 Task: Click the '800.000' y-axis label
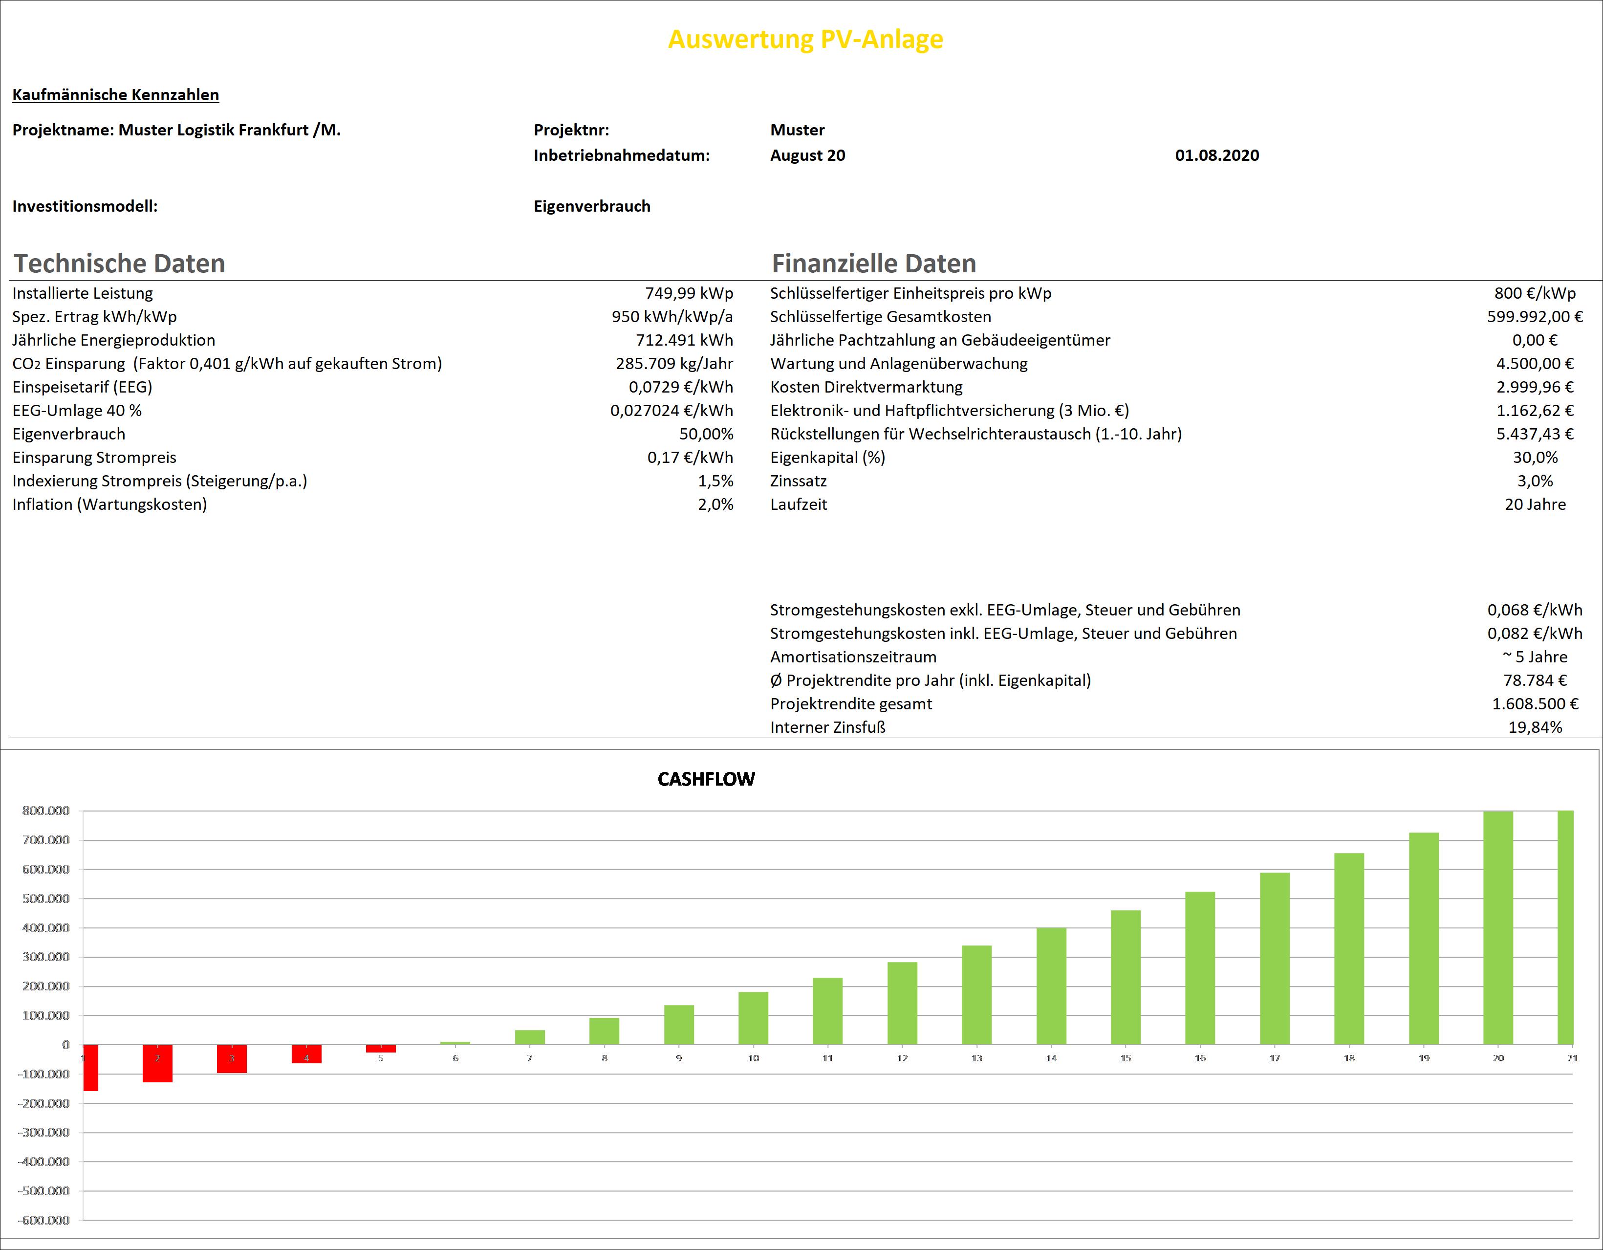tap(45, 811)
